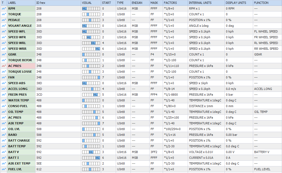Click the graph icon next to OIL LVL
Image resolution: width=282 pixels, height=173 pixels.
pos(4,129)
